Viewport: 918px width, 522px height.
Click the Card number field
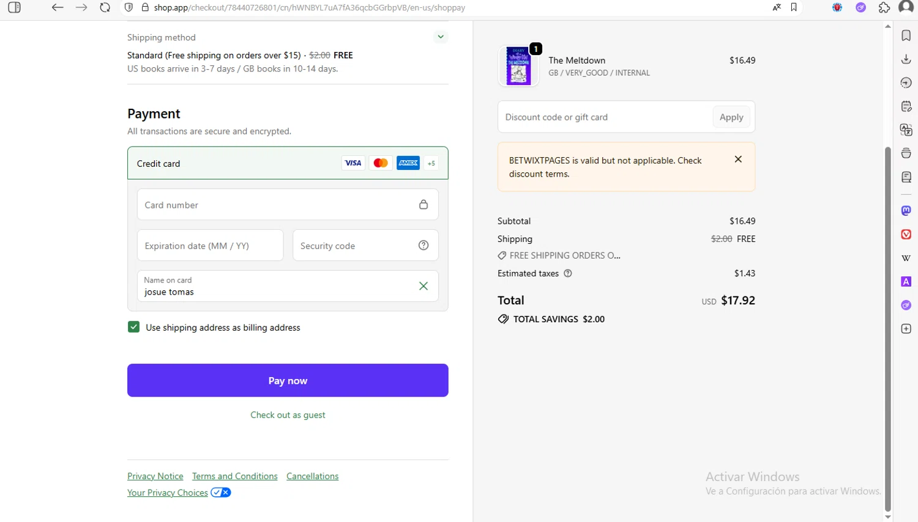coord(288,205)
